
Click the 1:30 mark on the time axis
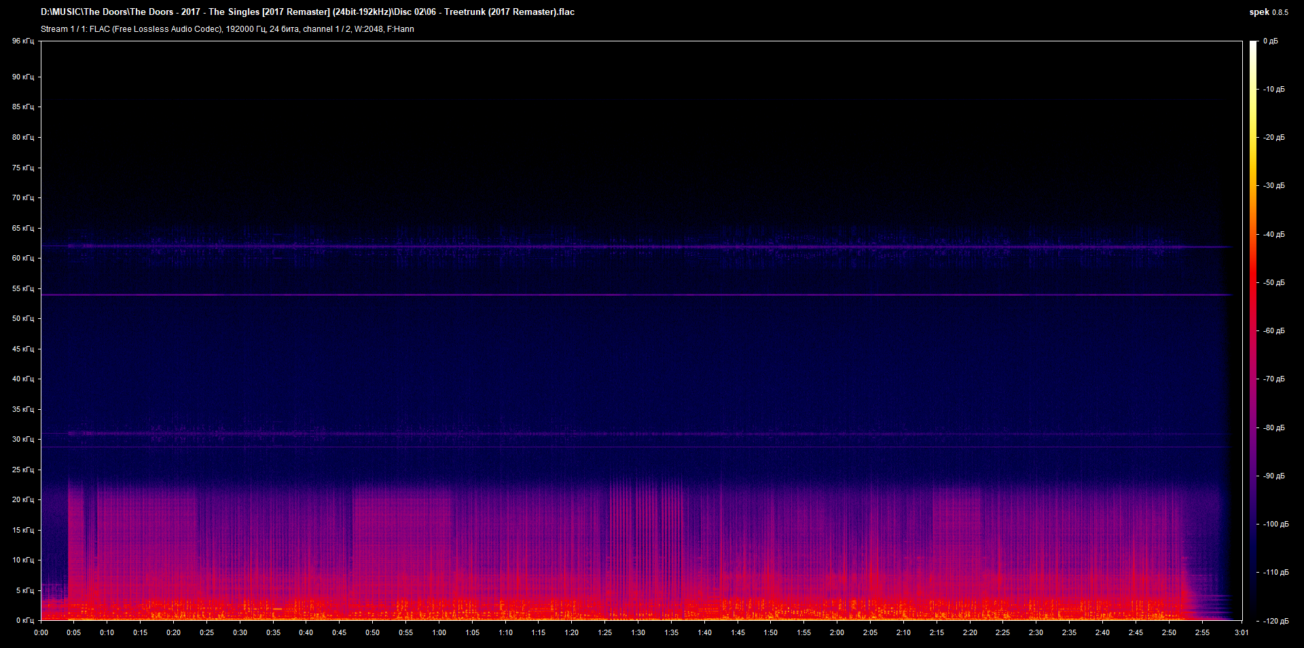click(638, 632)
